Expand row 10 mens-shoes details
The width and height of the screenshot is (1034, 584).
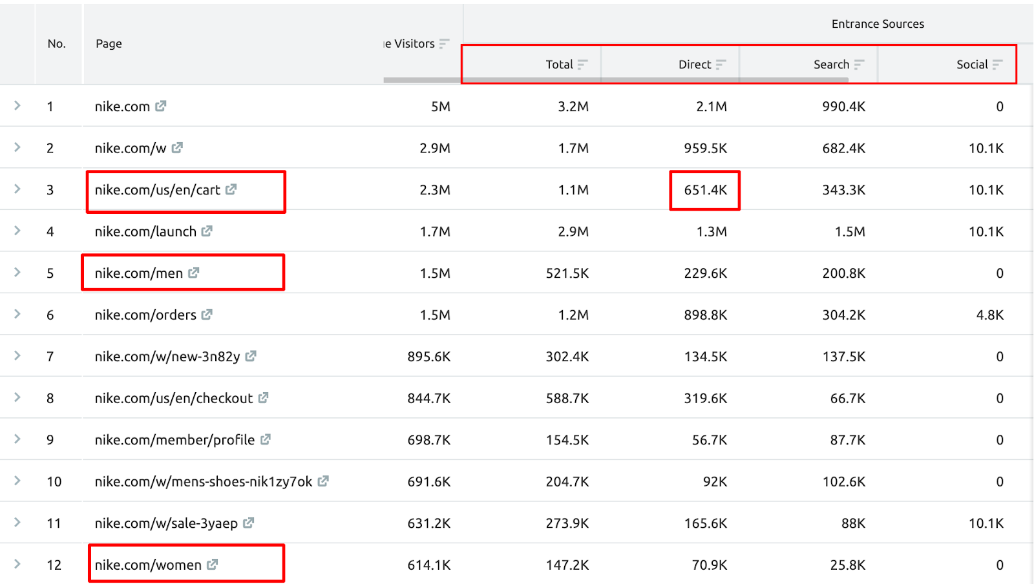click(x=17, y=481)
